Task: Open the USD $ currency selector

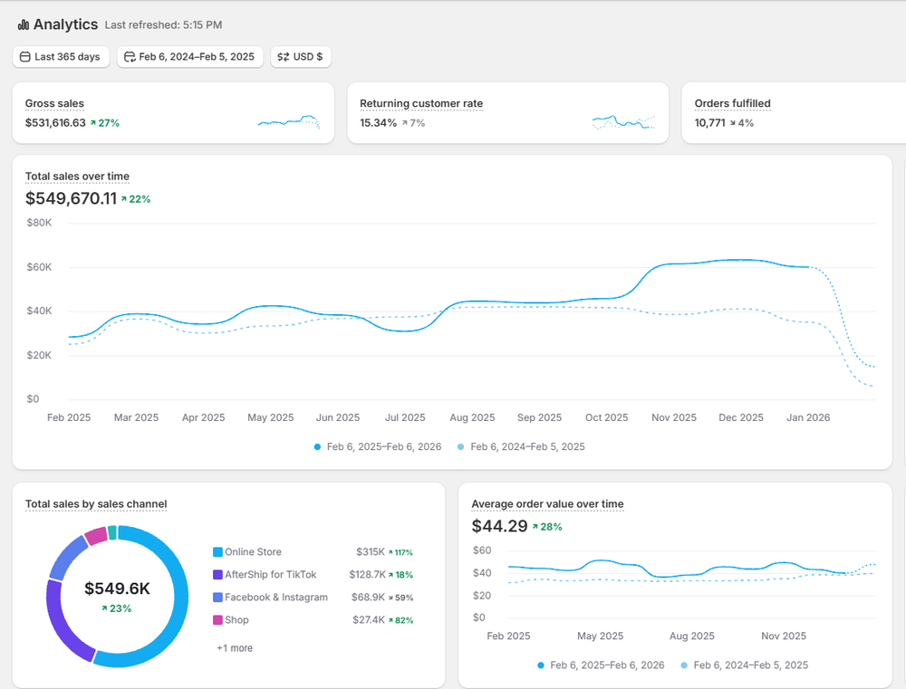Action: [301, 56]
